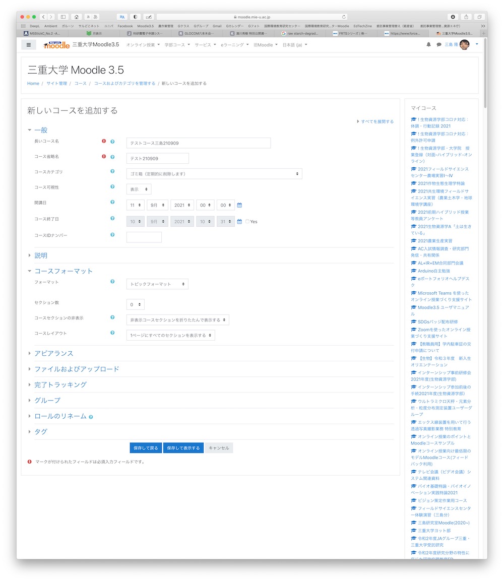Screen dimensions: 504x581
Task: Enable the コース終了日 Yes checkbox
Action: pos(247,222)
